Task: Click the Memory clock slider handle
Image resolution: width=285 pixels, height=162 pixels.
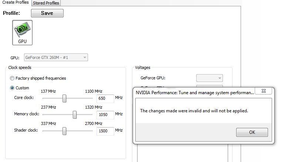Action: [75, 115]
